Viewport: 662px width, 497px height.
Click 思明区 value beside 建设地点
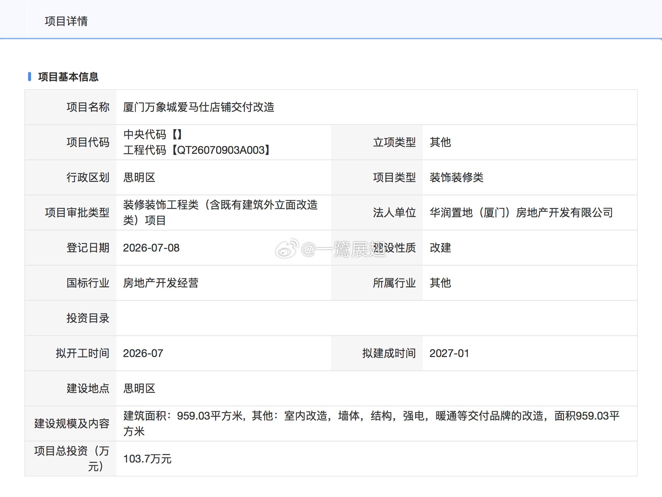click(139, 388)
